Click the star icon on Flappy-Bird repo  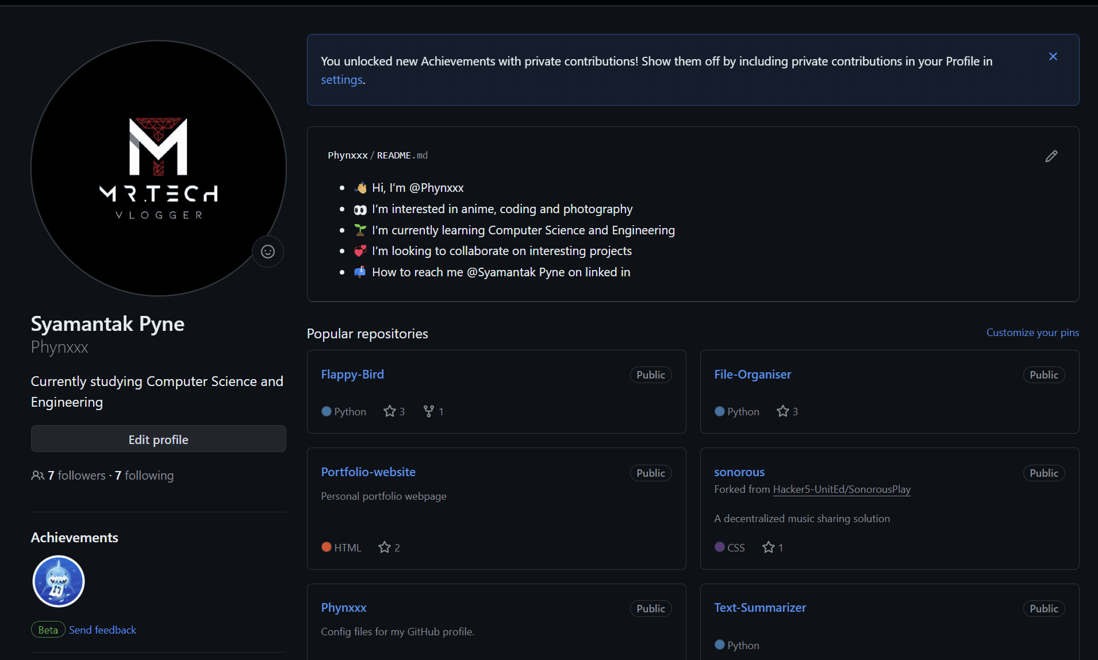point(389,411)
